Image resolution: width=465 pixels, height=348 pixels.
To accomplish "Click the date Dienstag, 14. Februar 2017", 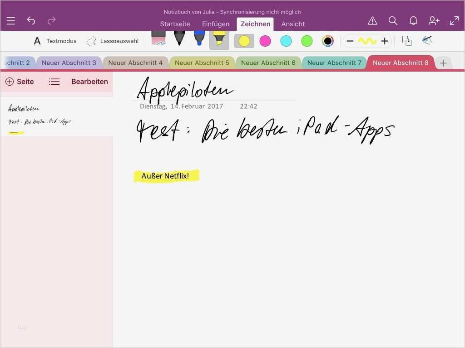I will click(181, 106).
